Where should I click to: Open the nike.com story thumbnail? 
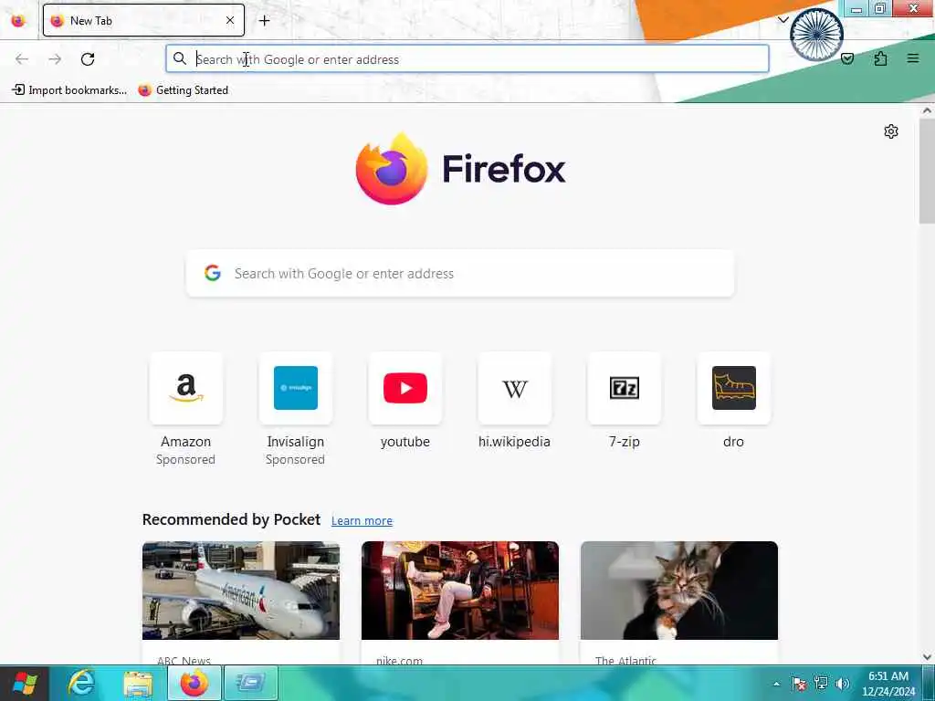tap(460, 591)
